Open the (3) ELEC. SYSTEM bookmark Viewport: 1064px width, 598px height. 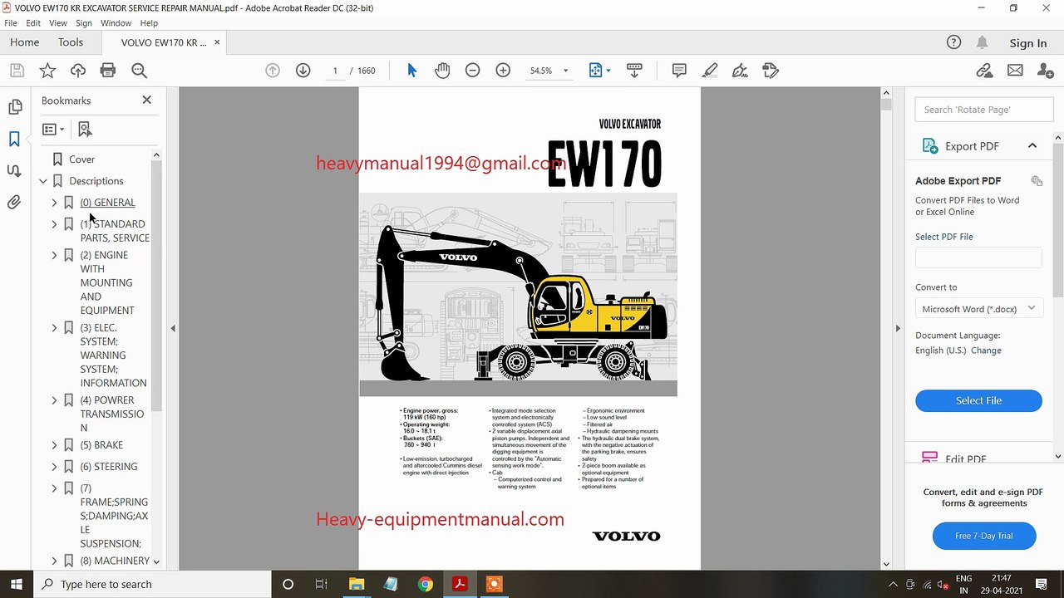click(113, 355)
